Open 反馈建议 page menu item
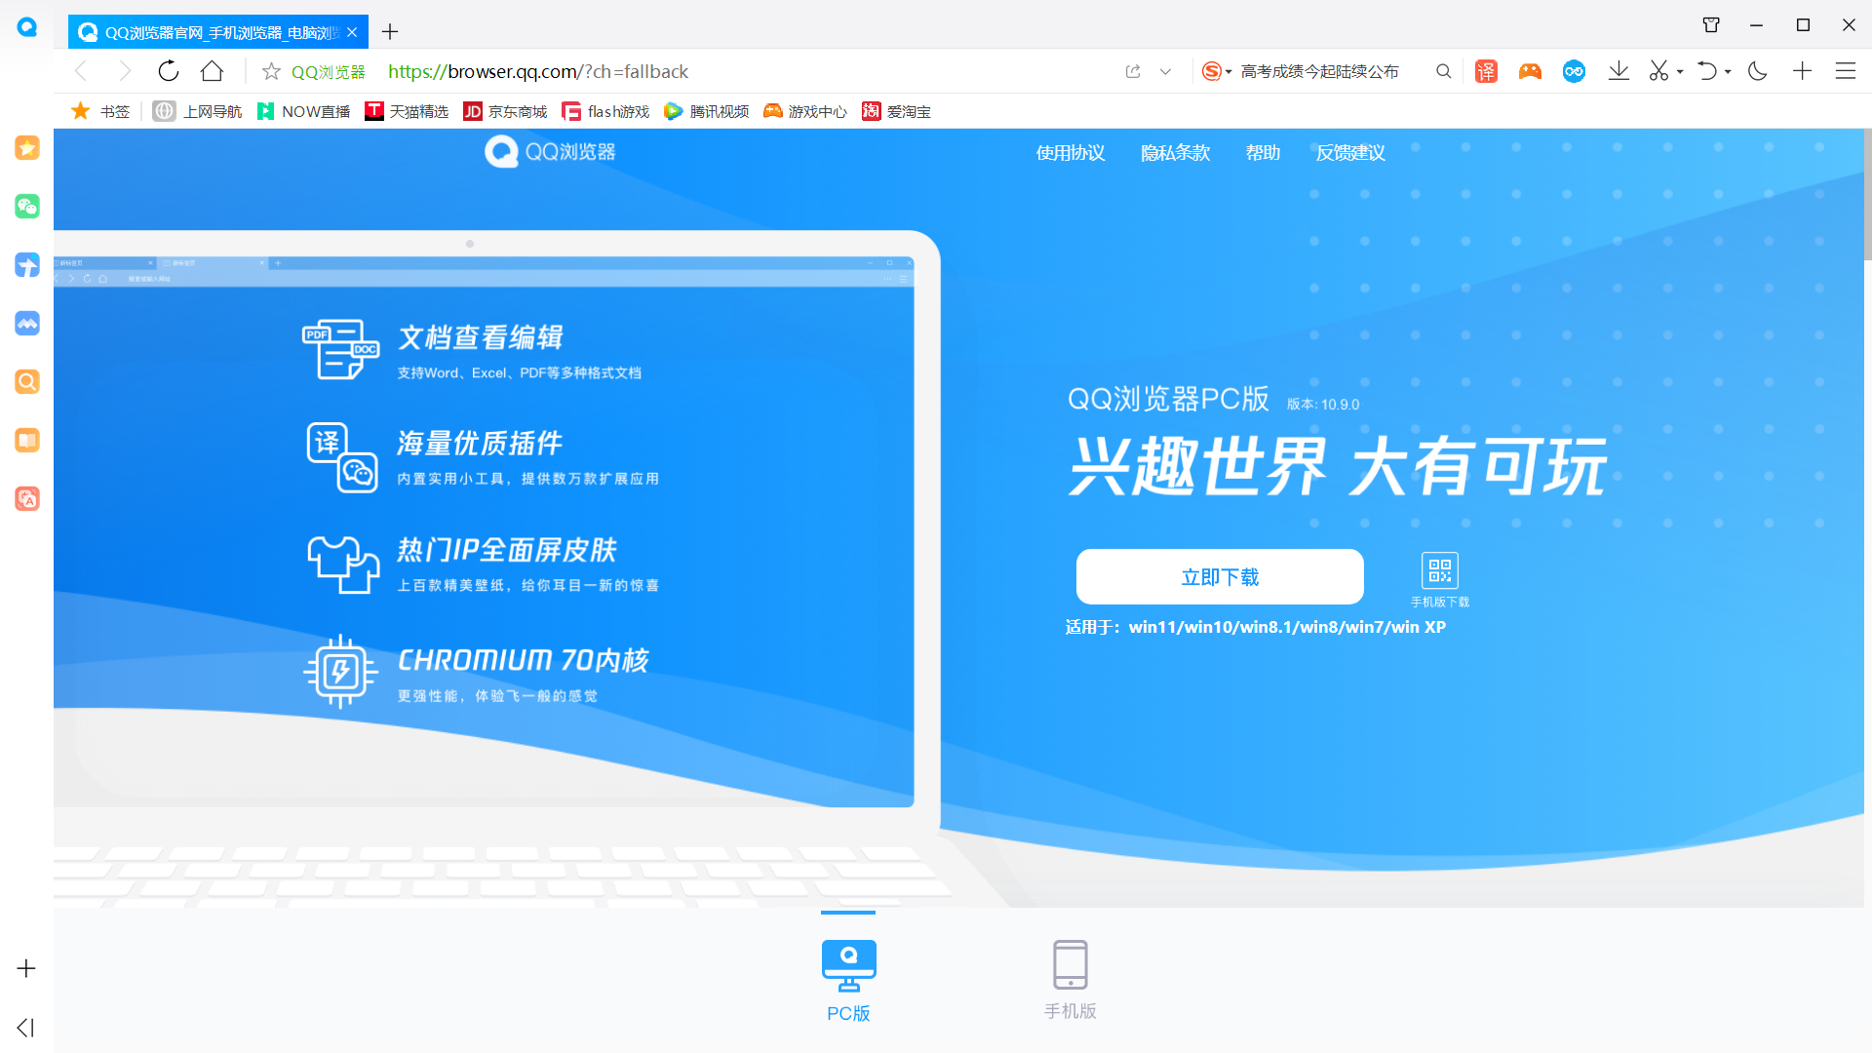The width and height of the screenshot is (1872, 1053). [x=1350, y=153]
